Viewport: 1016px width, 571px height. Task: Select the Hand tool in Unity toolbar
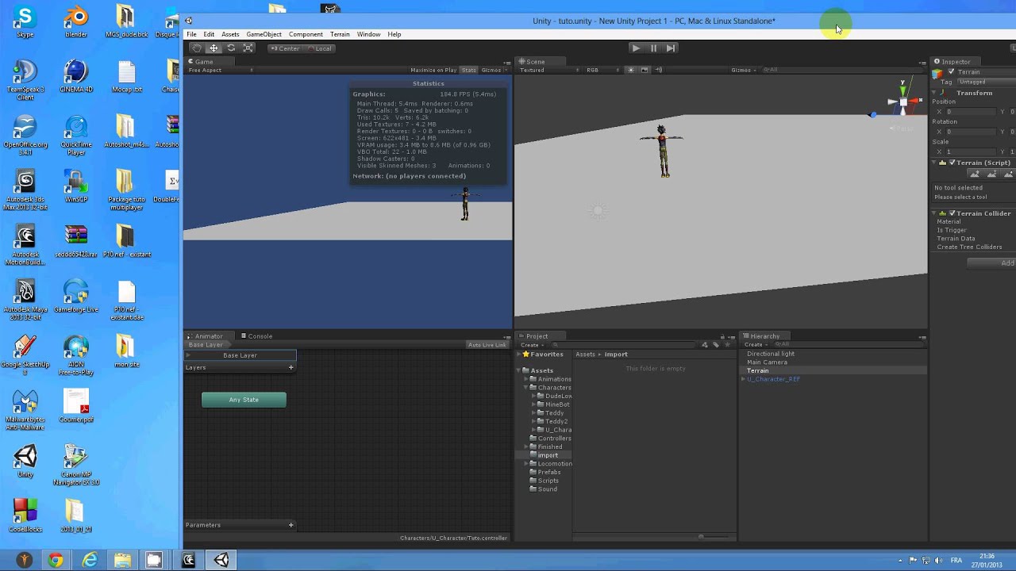(196, 48)
